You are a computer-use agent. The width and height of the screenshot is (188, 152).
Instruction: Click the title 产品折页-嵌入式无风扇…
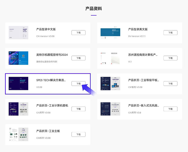pos(143,106)
